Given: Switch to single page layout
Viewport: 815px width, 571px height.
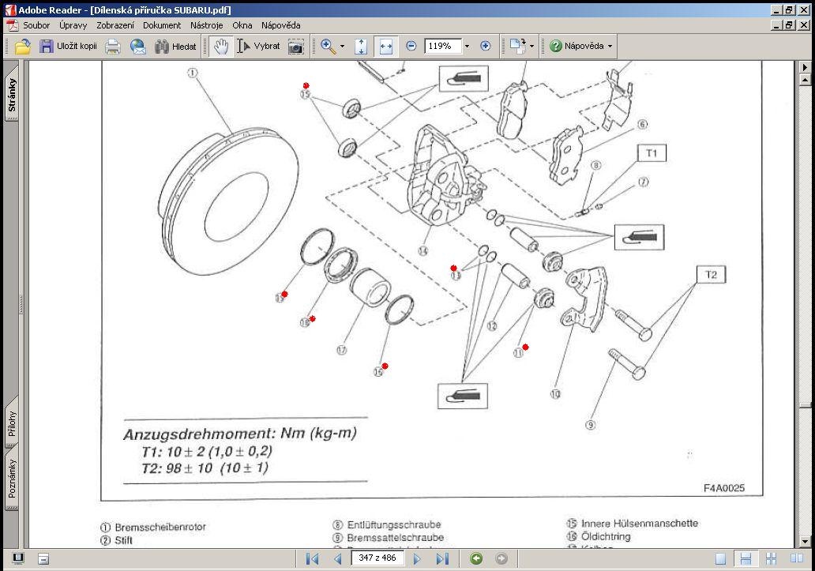Looking at the screenshot, I should click(720, 559).
